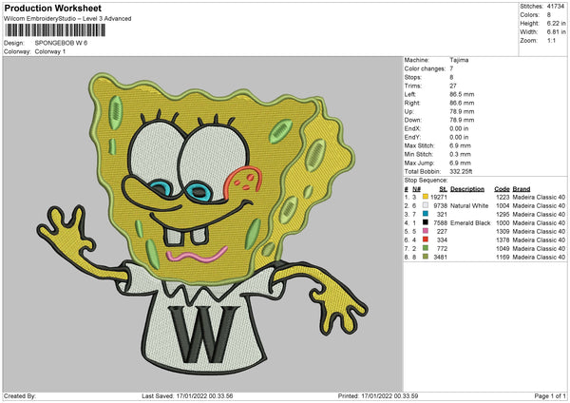The width and height of the screenshot is (570, 403).
Task: Click stitch count '9738' in stop row 2
Action: (x=440, y=206)
